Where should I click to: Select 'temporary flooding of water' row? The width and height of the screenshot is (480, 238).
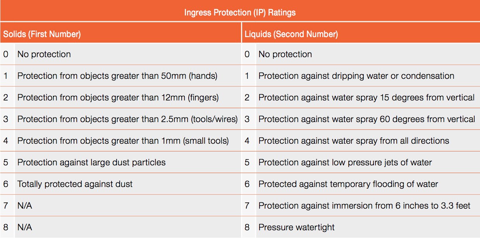click(348, 184)
